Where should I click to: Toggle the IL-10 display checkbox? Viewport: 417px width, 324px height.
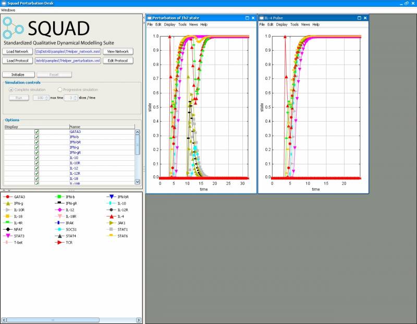[36, 158]
